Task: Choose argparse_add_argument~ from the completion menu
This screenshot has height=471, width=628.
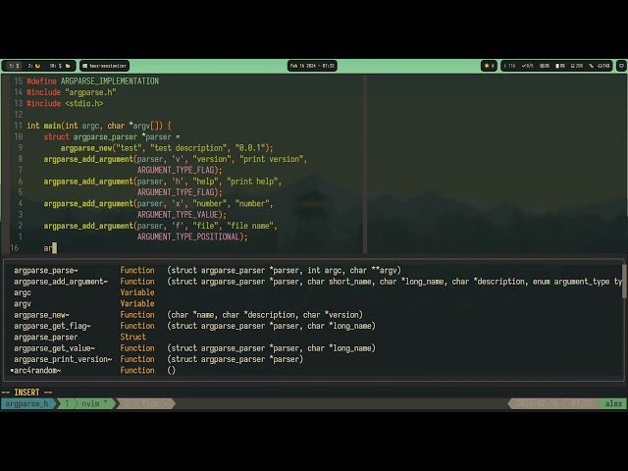Action: 61,282
